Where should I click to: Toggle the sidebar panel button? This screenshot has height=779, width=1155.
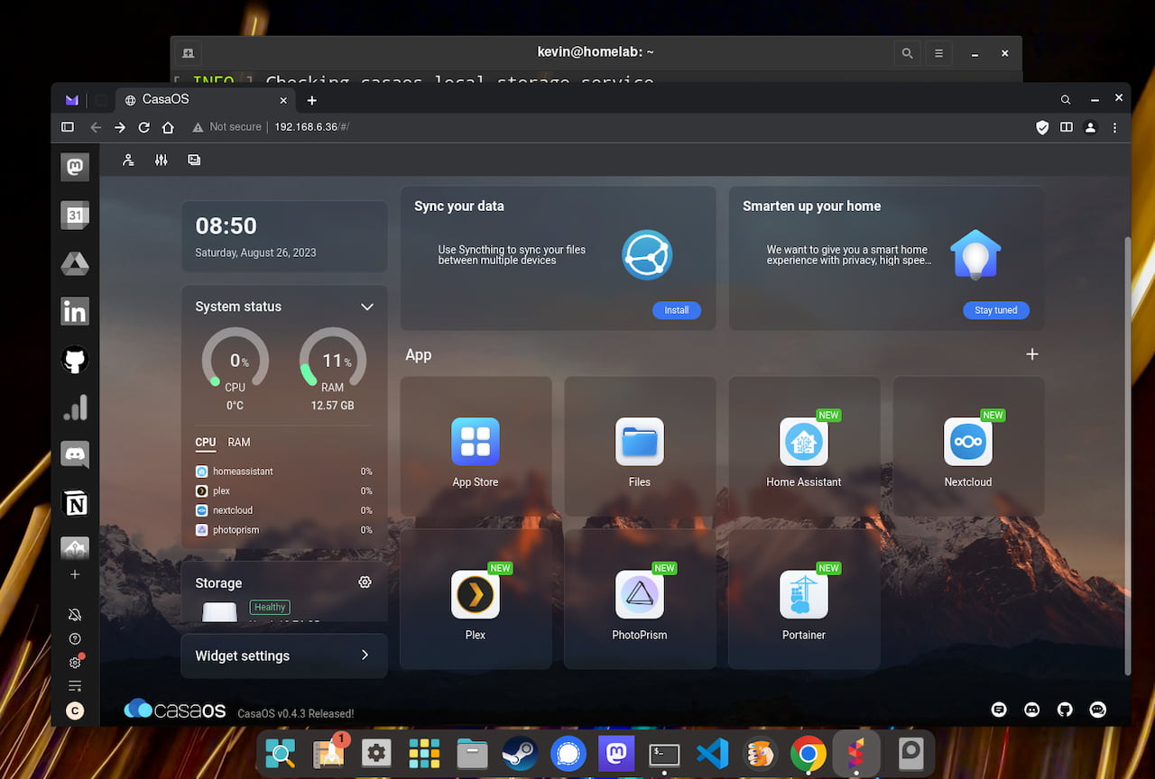click(x=68, y=127)
